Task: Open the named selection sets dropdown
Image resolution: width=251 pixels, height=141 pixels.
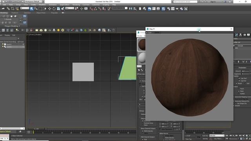Action: point(120,8)
